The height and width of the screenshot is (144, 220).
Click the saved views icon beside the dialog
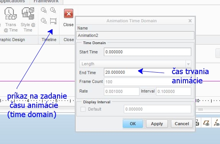click(x=197, y=123)
